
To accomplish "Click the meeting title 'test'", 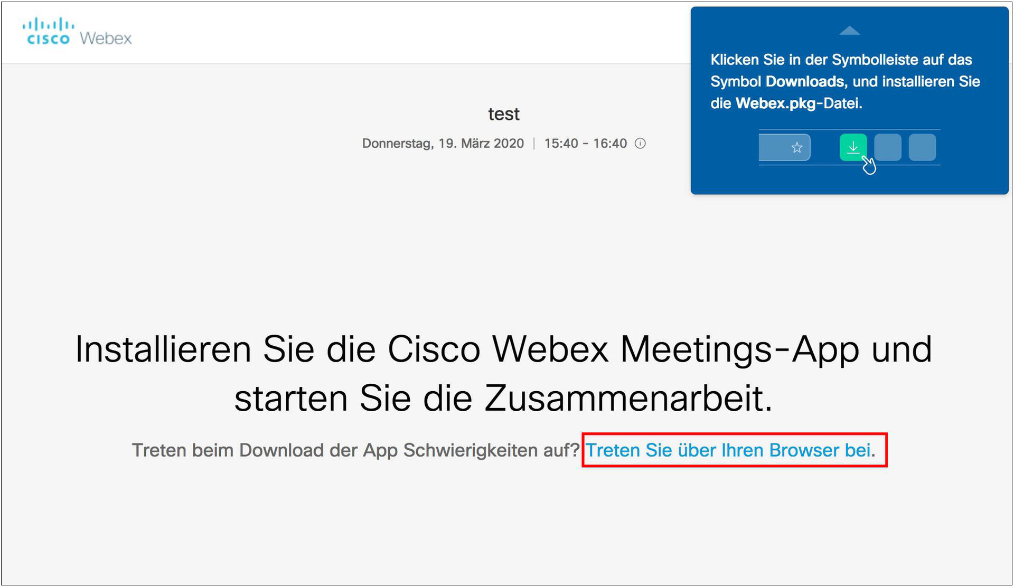I will (x=503, y=114).
